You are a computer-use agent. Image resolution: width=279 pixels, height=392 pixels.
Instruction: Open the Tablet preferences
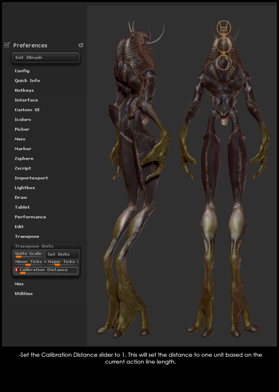point(22,207)
